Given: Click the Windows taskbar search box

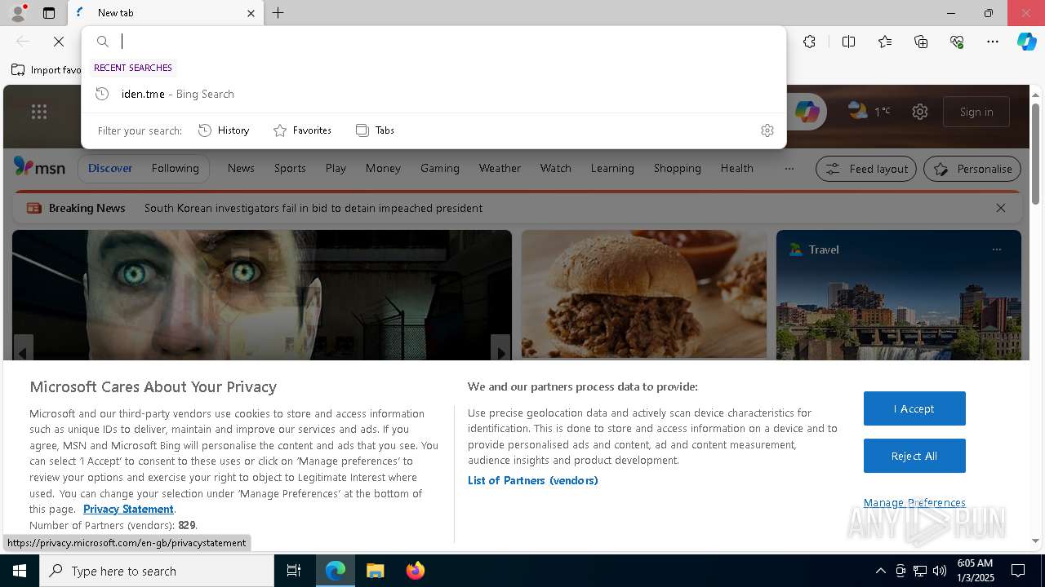Looking at the screenshot, I should click(157, 571).
